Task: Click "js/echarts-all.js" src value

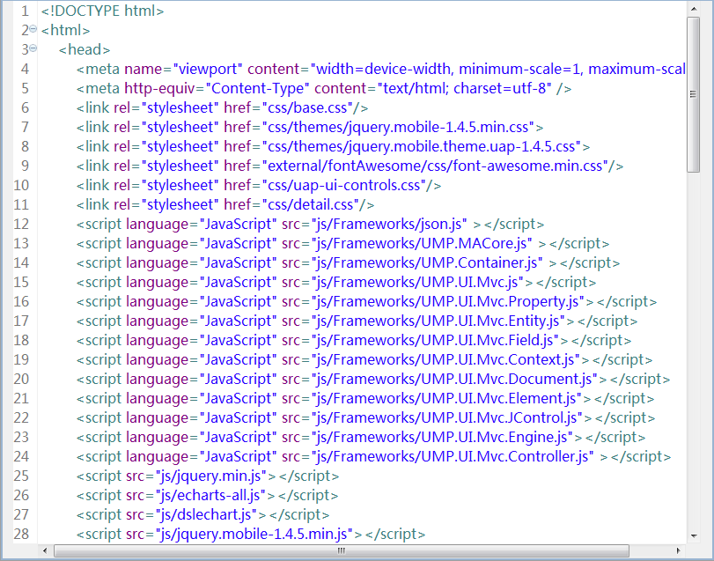Action: [210, 495]
